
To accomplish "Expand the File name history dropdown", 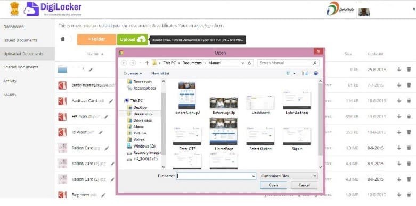I will pyautogui.click(x=253, y=176).
